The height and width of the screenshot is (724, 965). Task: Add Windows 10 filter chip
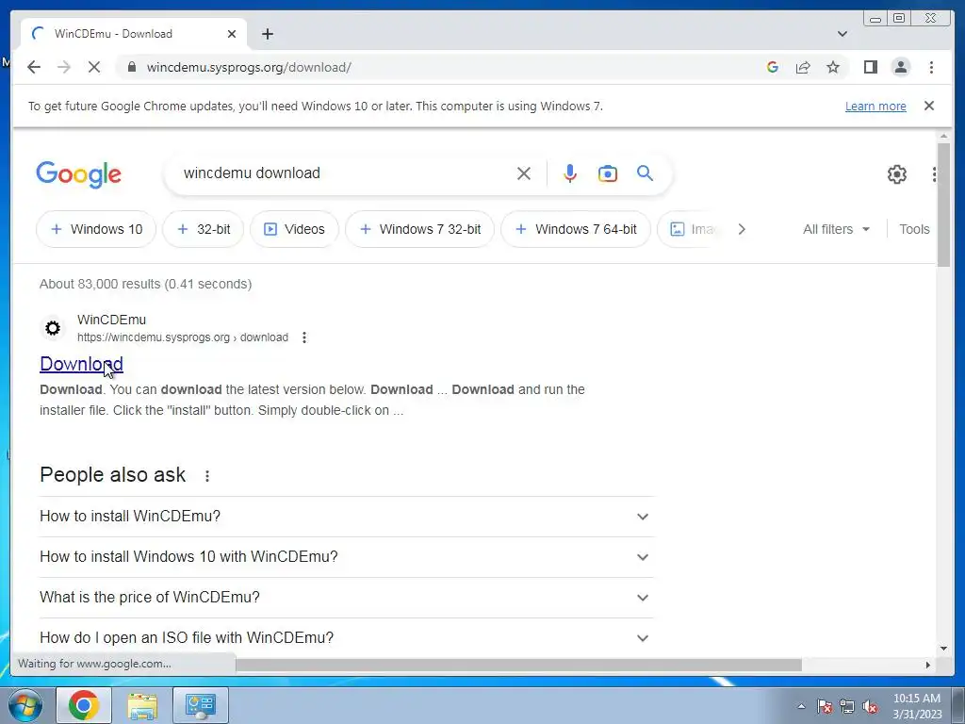coord(96,229)
